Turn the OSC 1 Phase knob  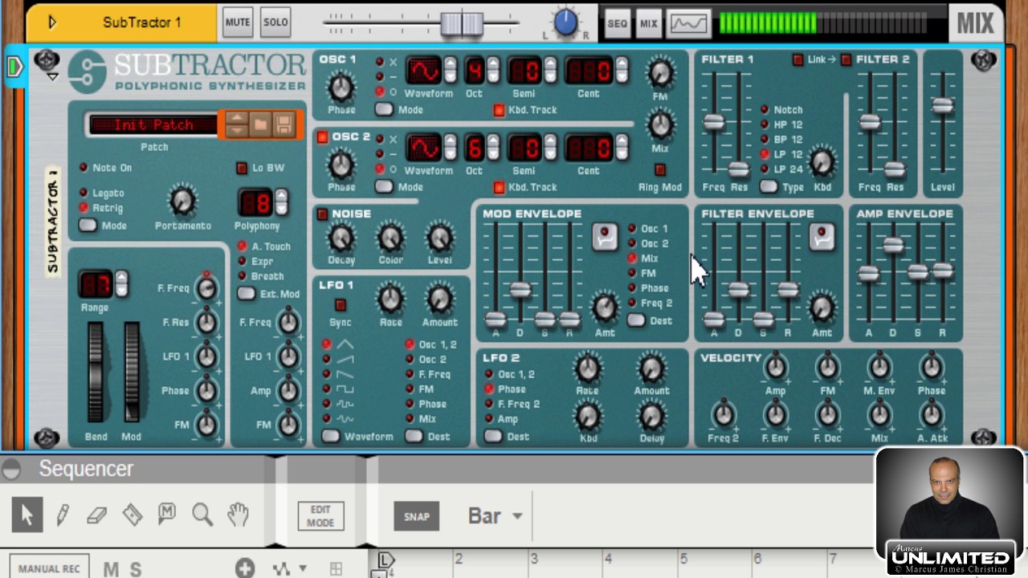tap(341, 88)
